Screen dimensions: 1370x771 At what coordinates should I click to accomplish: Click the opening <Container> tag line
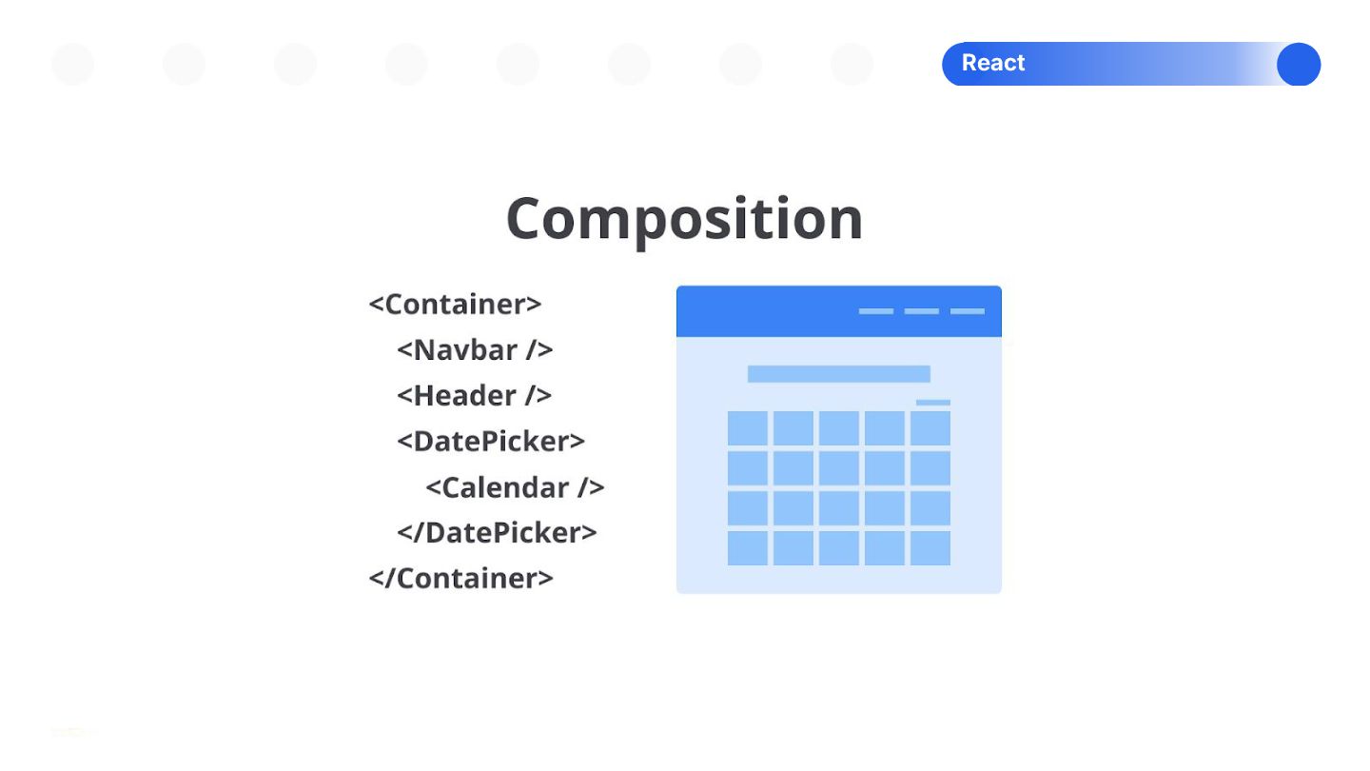click(455, 305)
